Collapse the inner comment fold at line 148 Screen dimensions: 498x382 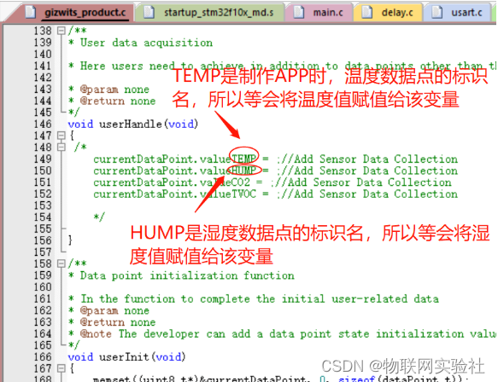[x=61, y=148]
